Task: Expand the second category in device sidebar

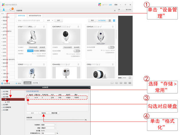Action: [x=1, y=21]
